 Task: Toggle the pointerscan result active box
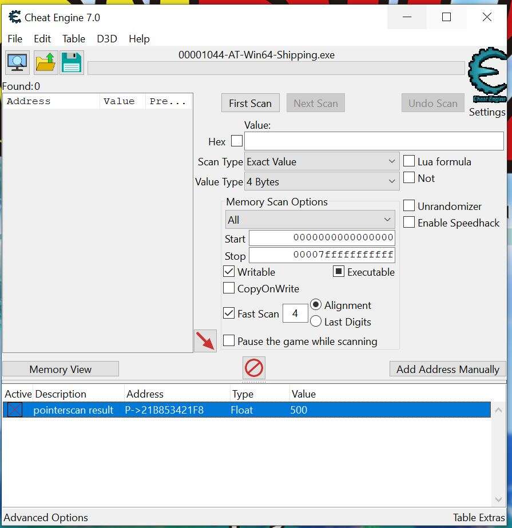coord(14,410)
